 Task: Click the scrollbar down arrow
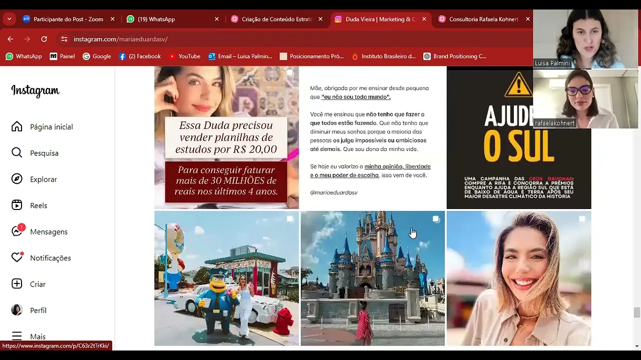click(x=636, y=346)
